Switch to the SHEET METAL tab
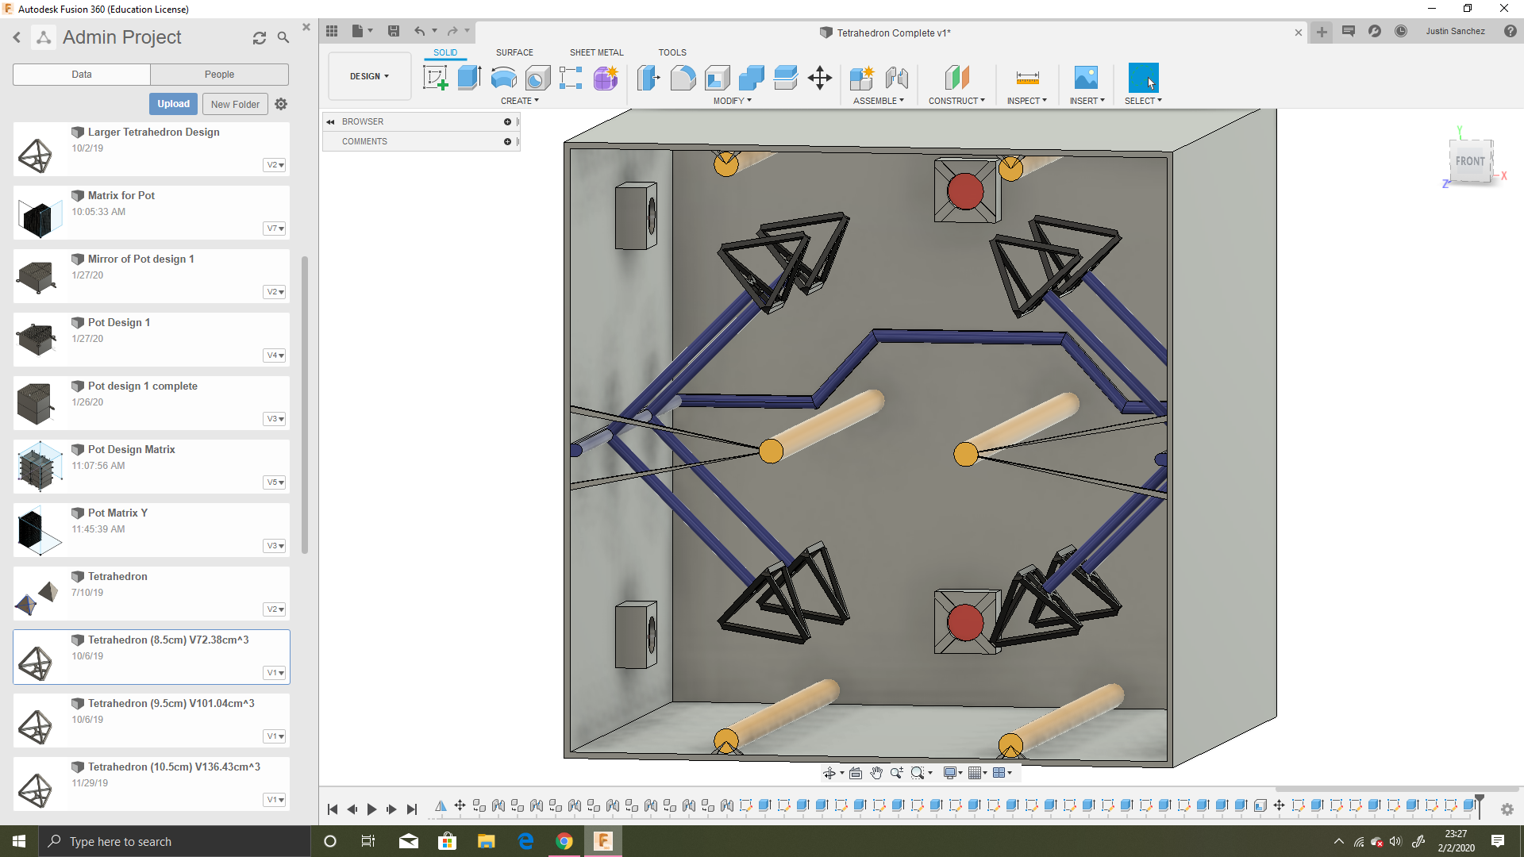Viewport: 1524px width, 857px height. click(596, 52)
